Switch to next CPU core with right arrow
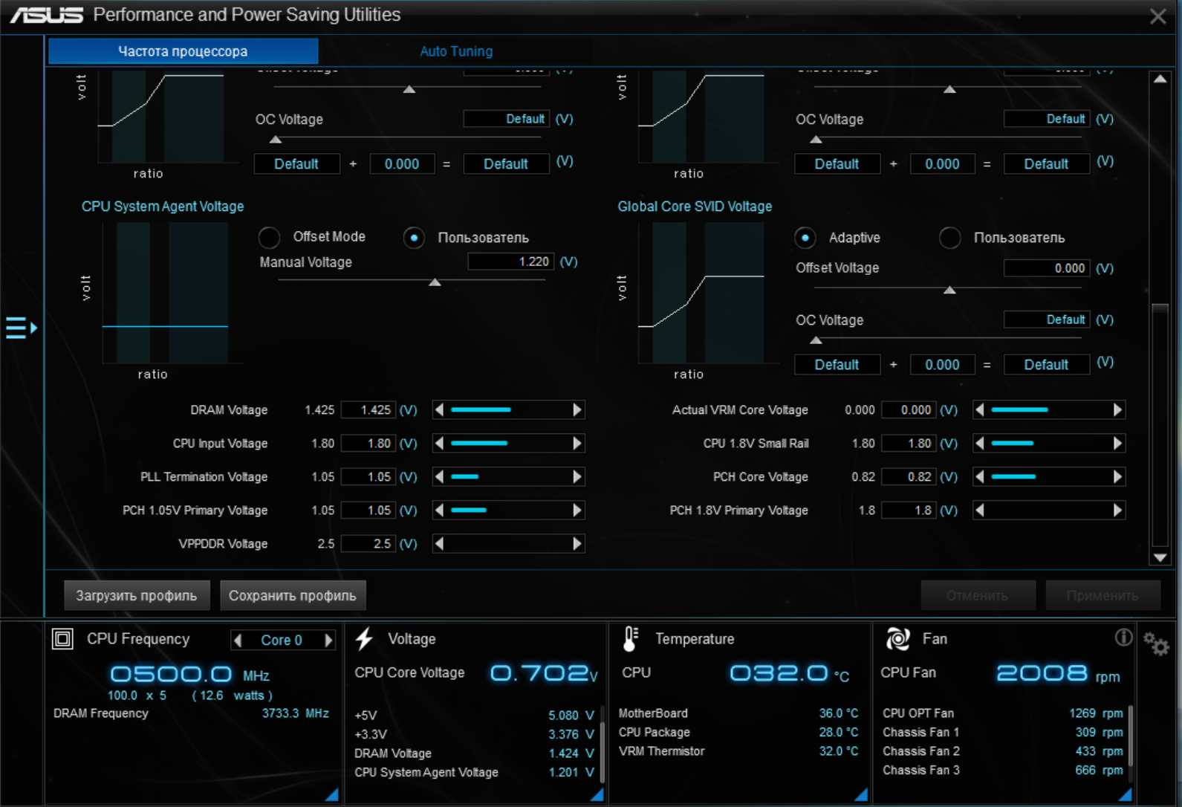Screen dimensions: 1182x807 [328, 640]
